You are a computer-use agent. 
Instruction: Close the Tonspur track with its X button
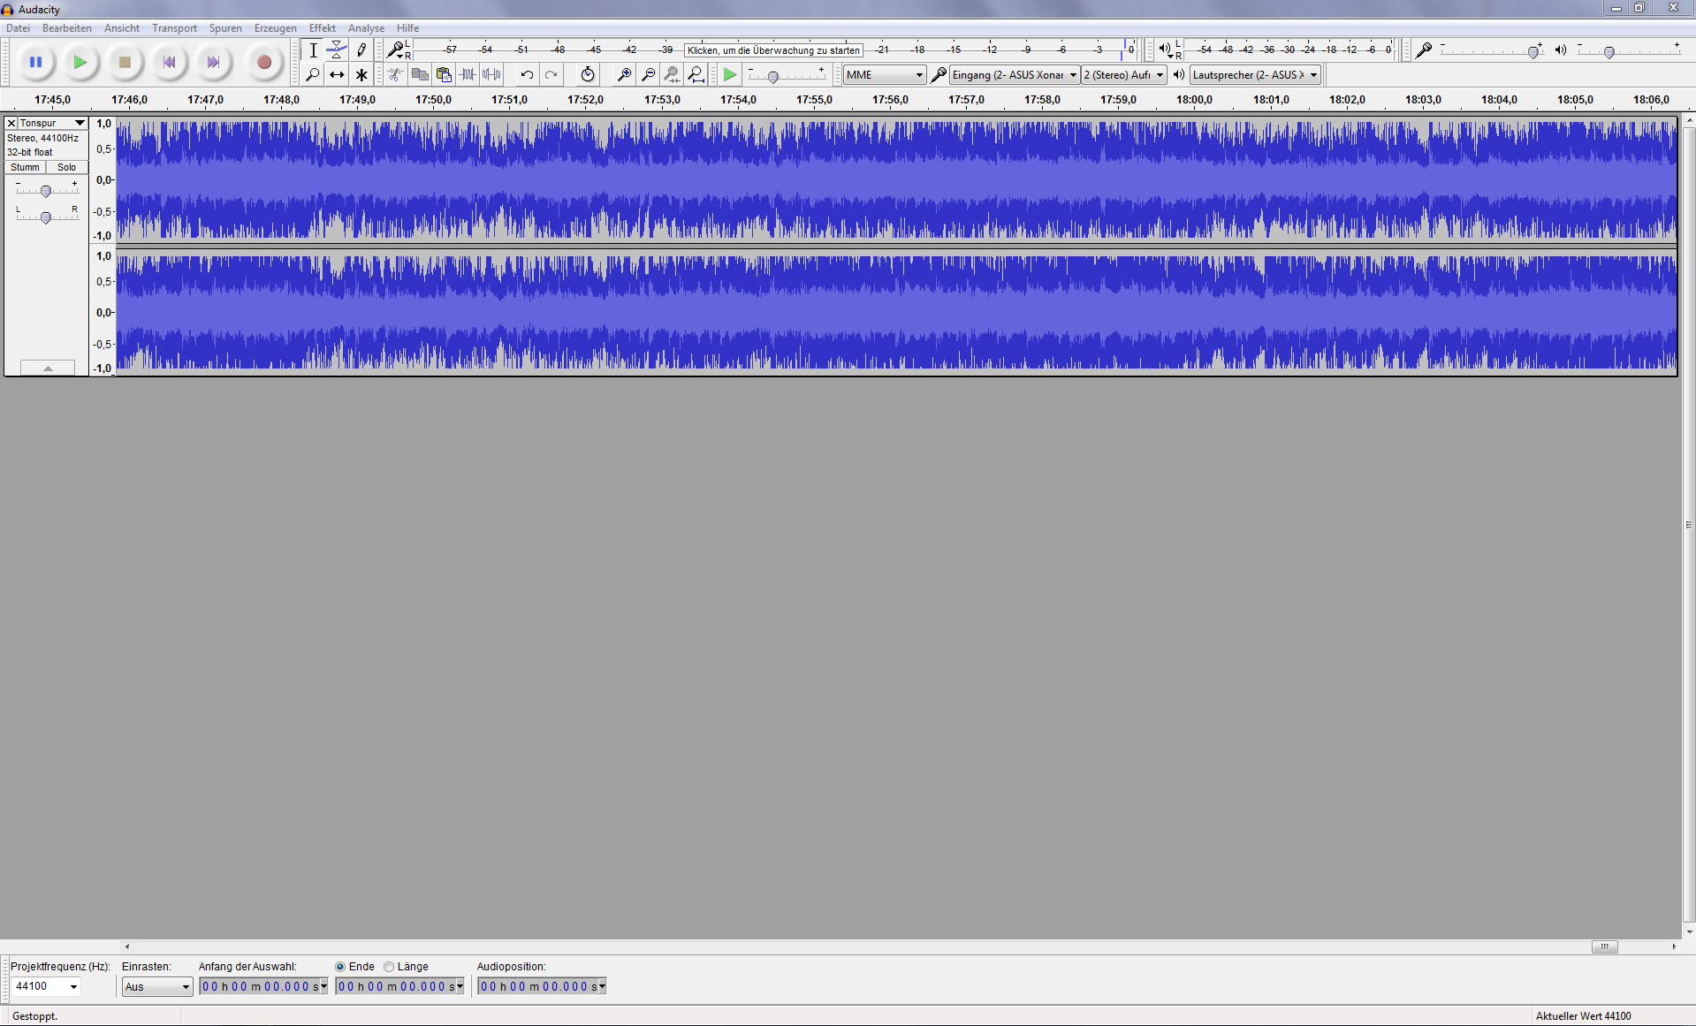pyautogui.click(x=11, y=123)
